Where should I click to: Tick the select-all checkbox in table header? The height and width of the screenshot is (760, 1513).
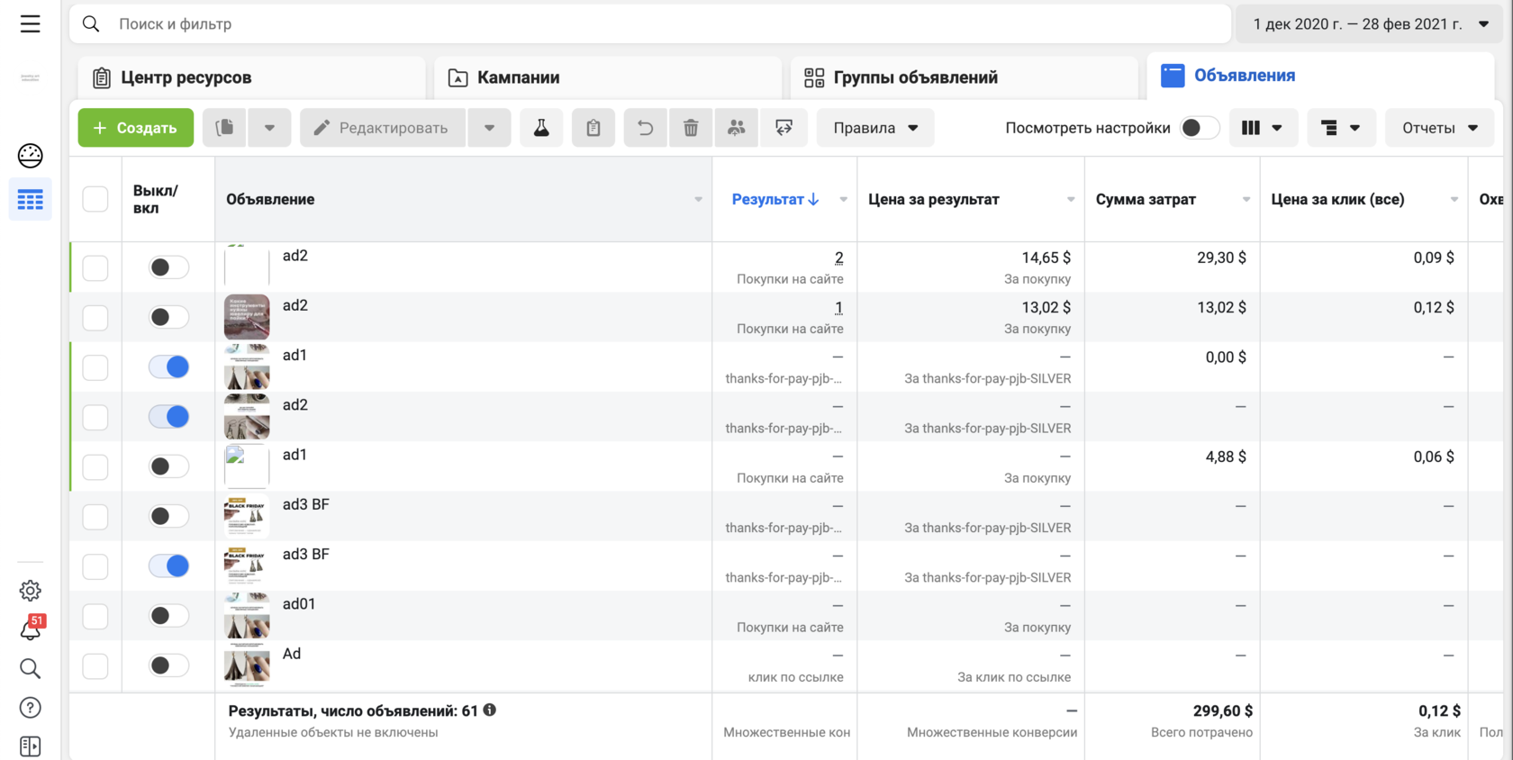coord(95,199)
